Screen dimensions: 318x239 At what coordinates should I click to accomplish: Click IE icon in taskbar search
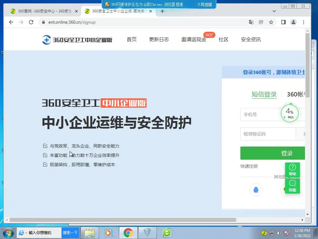click(x=21, y=233)
